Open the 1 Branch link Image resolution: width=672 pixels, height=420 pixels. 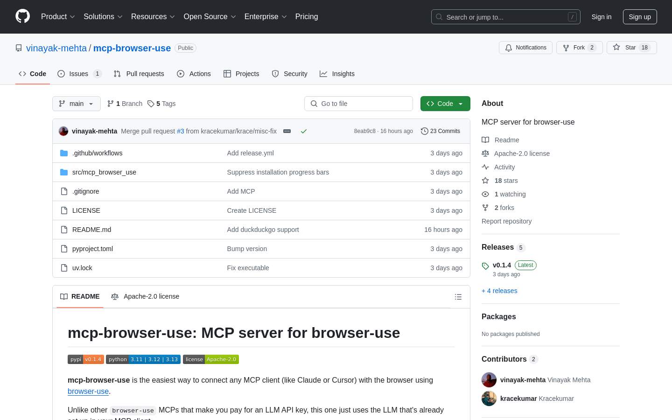point(125,104)
